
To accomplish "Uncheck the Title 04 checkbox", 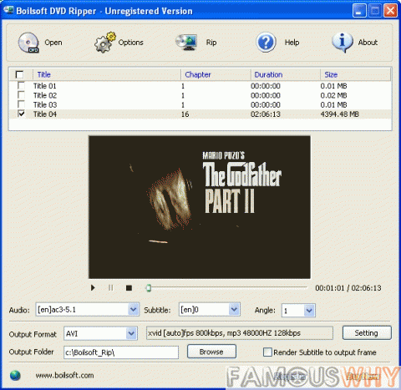I will (x=21, y=114).
